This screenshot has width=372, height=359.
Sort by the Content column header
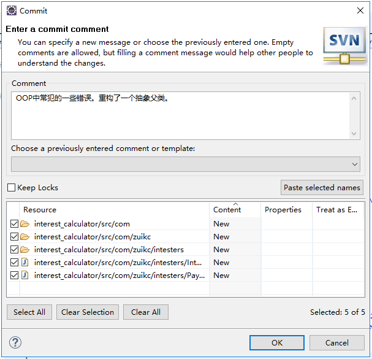(x=227, y=210)
